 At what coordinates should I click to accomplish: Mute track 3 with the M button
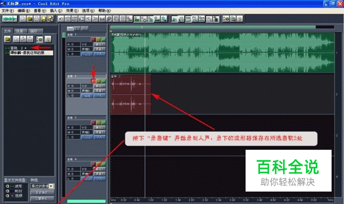[x=103, y=122]
